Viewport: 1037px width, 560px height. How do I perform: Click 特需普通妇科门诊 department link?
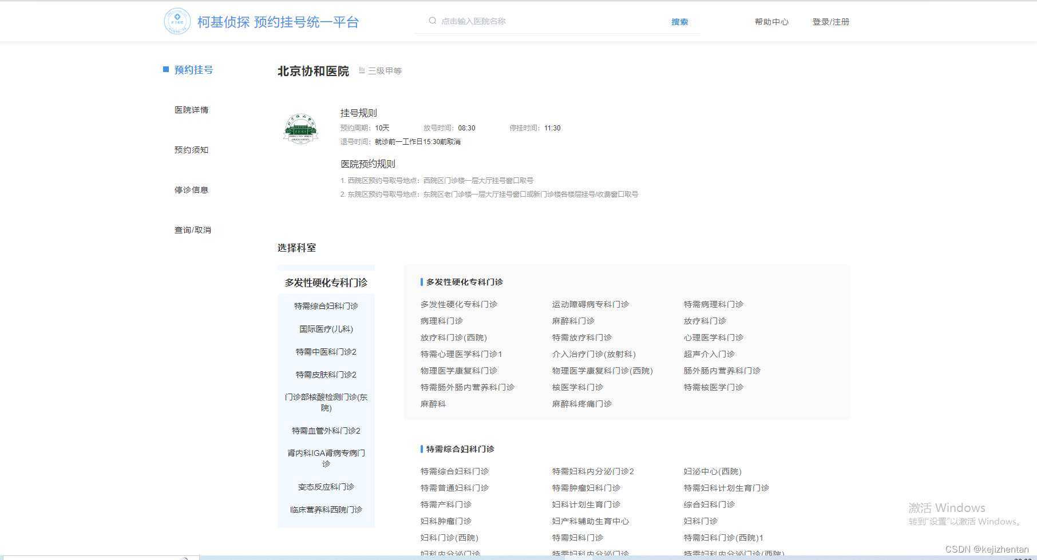point(455,488)
